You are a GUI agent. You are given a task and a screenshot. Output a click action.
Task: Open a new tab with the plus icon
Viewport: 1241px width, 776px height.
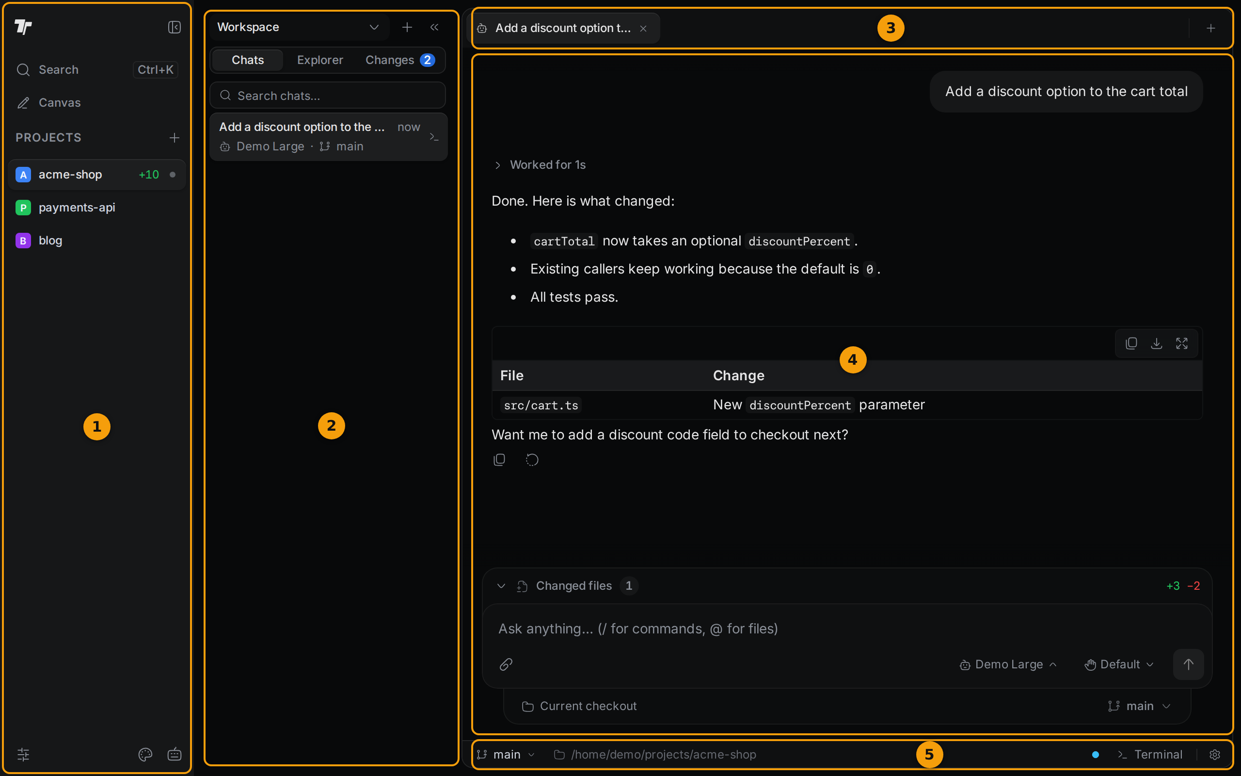pyautogui.click(x=1211, y=28)
